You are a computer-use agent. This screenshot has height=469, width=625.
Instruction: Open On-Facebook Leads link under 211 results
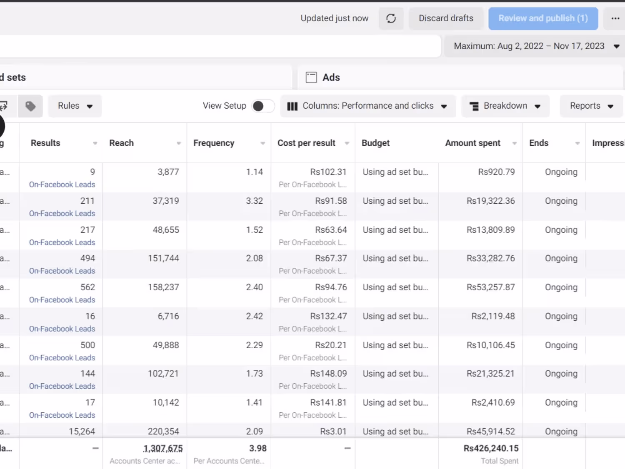62,213
